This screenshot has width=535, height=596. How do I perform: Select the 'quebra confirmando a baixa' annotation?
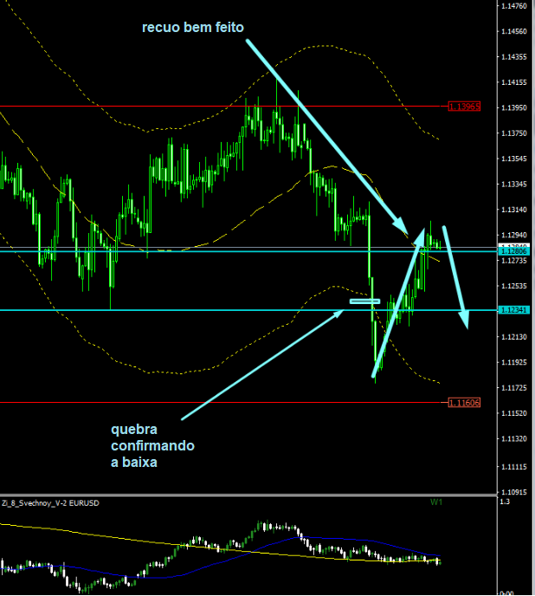point(152,445)
